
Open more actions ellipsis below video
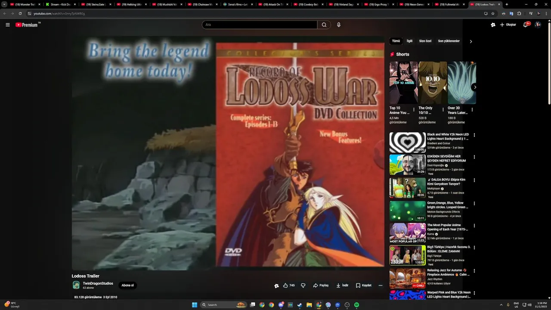(381, 285)
